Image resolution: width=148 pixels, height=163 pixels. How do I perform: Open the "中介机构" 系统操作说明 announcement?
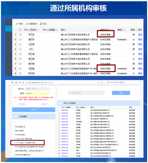pos(25,143)
